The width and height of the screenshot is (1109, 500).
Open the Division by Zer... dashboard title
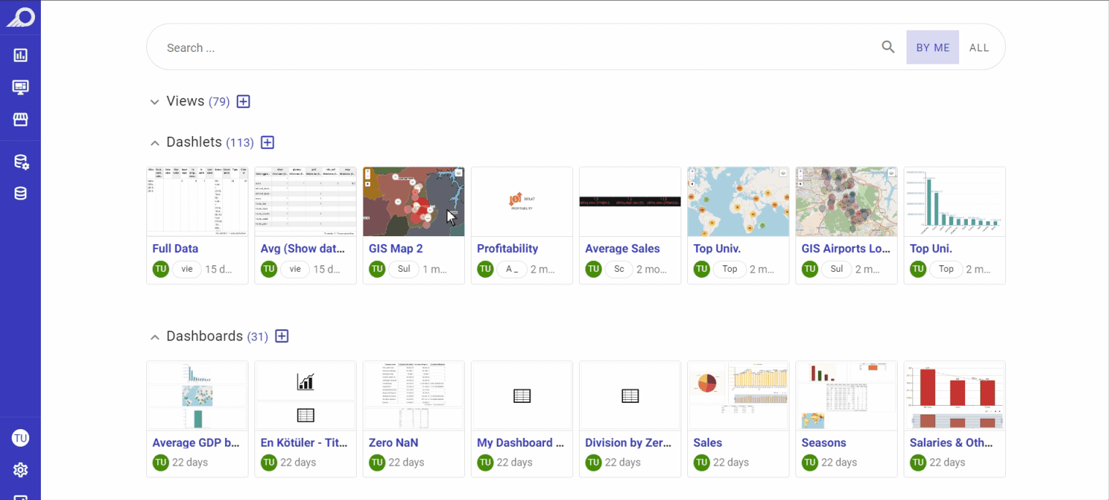click(628, 442)
